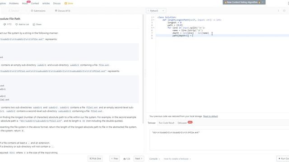
Task: Collapse code fold arrow on line 2
Action: (154, 20)
